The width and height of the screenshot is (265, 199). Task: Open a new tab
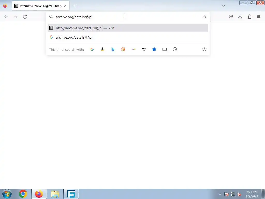coord(75,6)
